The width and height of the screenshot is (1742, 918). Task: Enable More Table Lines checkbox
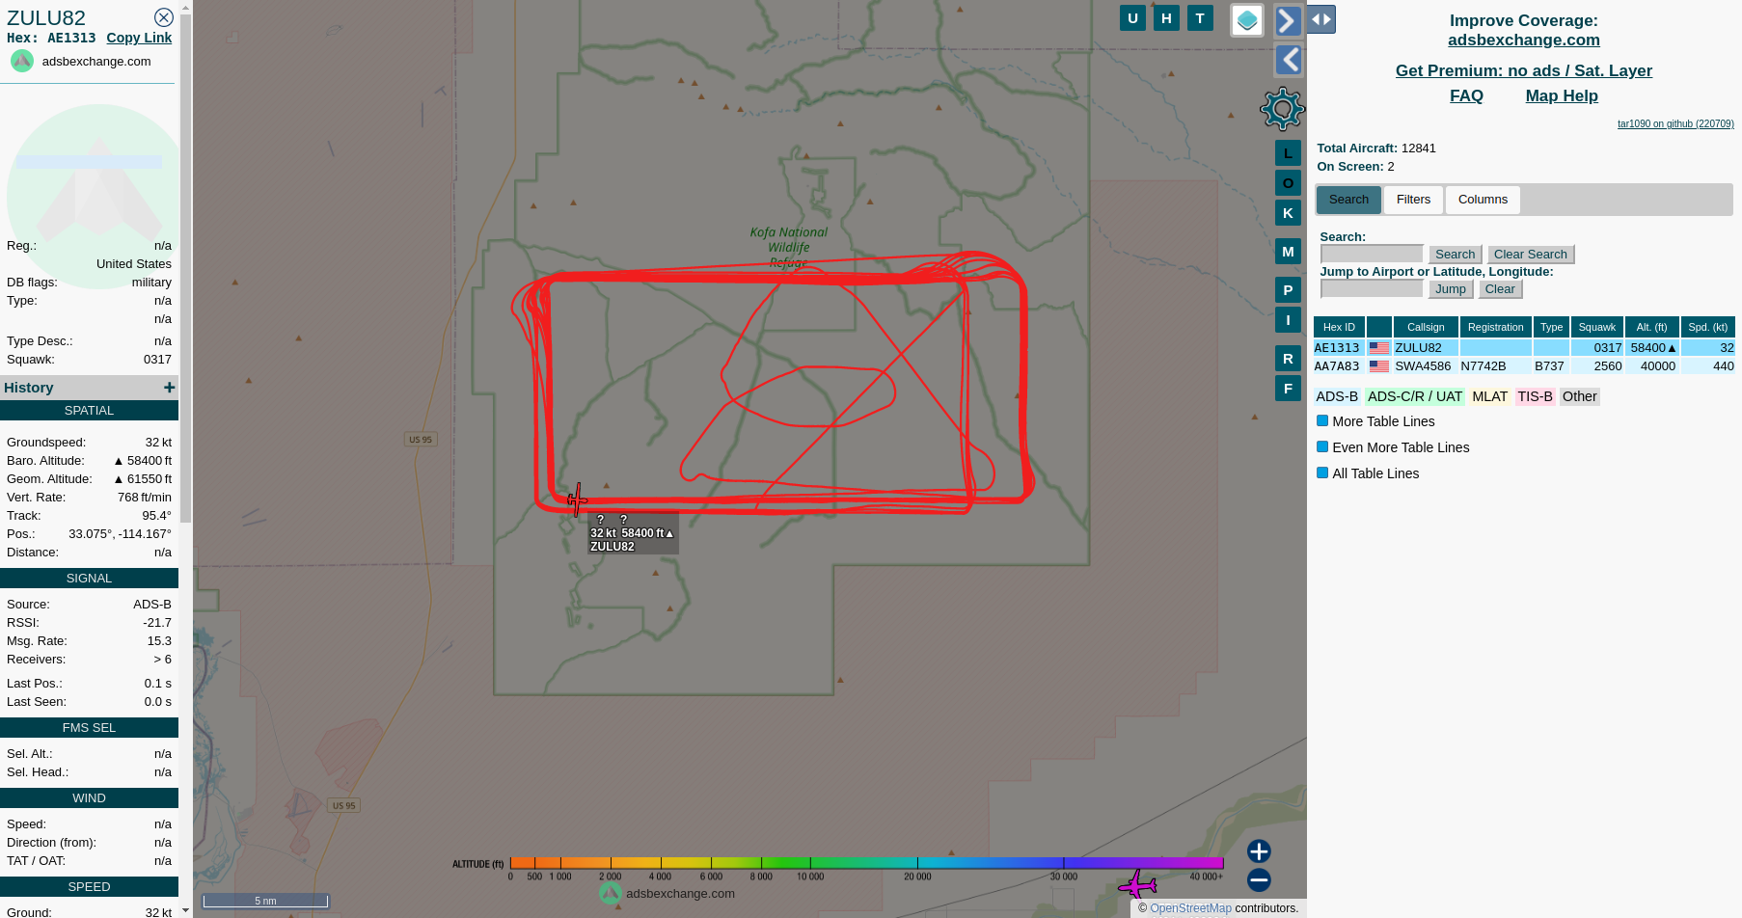pyautogui.click(x=1322, y=420)
